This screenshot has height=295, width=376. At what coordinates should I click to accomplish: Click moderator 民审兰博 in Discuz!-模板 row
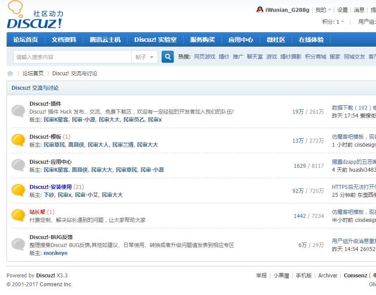point(123,145)
